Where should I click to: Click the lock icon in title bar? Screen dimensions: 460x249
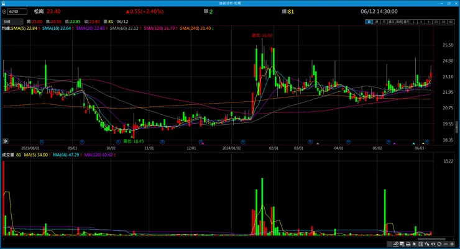tap(3, 3)
